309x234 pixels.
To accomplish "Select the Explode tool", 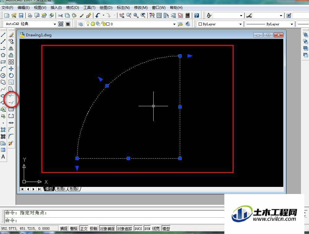I will pos(11,143).
